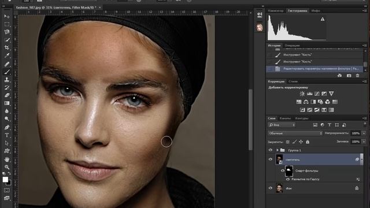This screenshot has width=370, height=208.
Task: Open the Layers panel flyout menu
Action: 365,118
